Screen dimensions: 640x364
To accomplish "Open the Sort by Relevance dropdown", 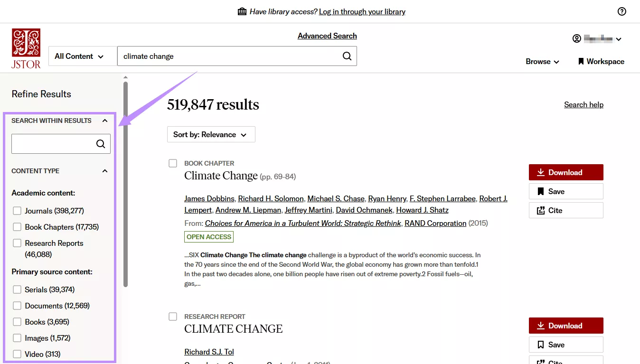I will tap(211, 134).
